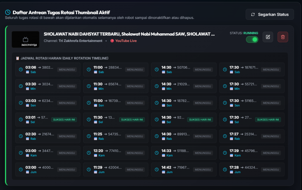Screen dimensions: 302x190
Task: Open edit for the Sholawat Nabi task
Action: coord(268,37)
